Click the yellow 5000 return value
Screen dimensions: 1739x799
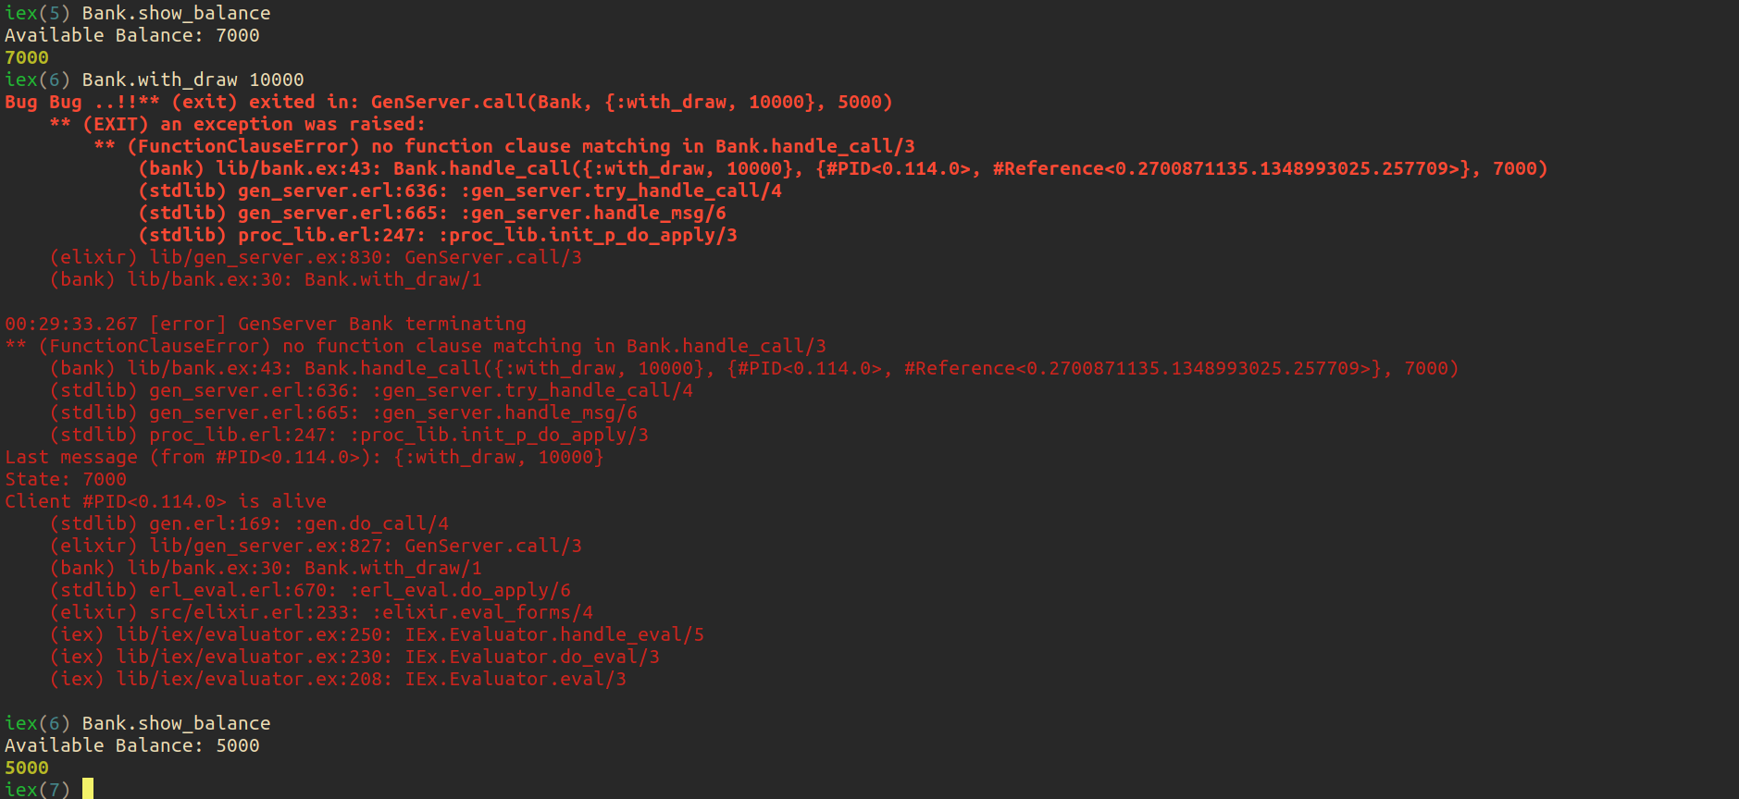pos(27,768)
